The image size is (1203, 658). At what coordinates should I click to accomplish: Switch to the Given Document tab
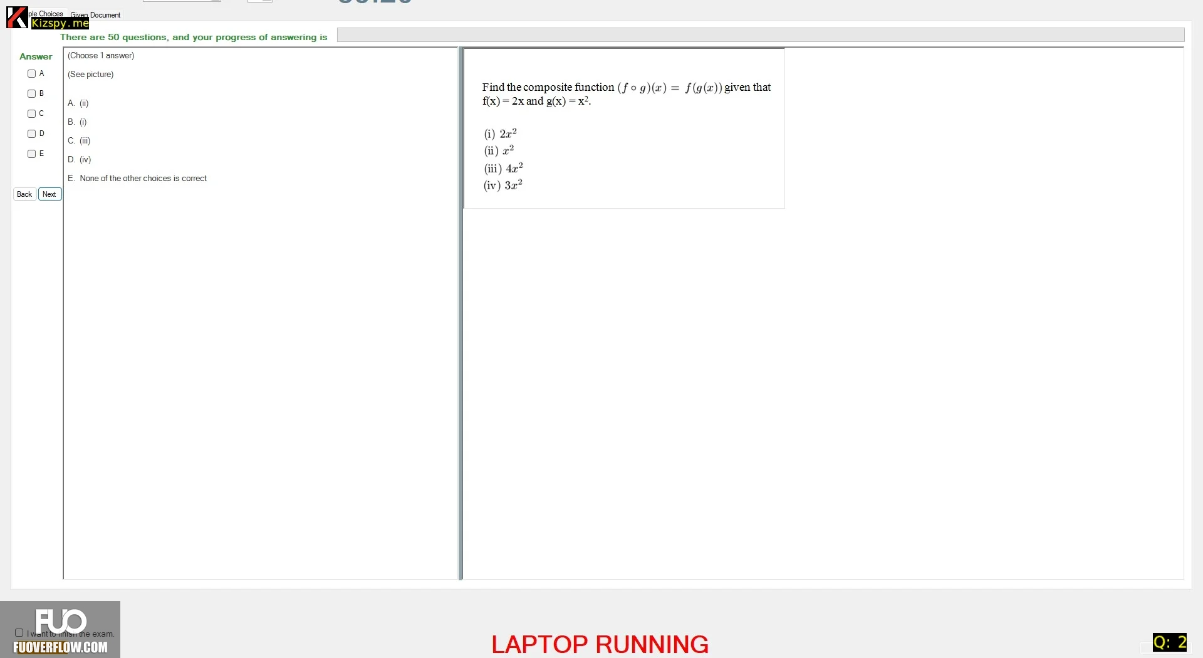pos(95,14)
